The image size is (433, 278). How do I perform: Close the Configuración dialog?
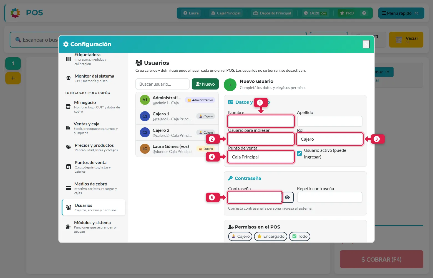click(x=366, y=44)
